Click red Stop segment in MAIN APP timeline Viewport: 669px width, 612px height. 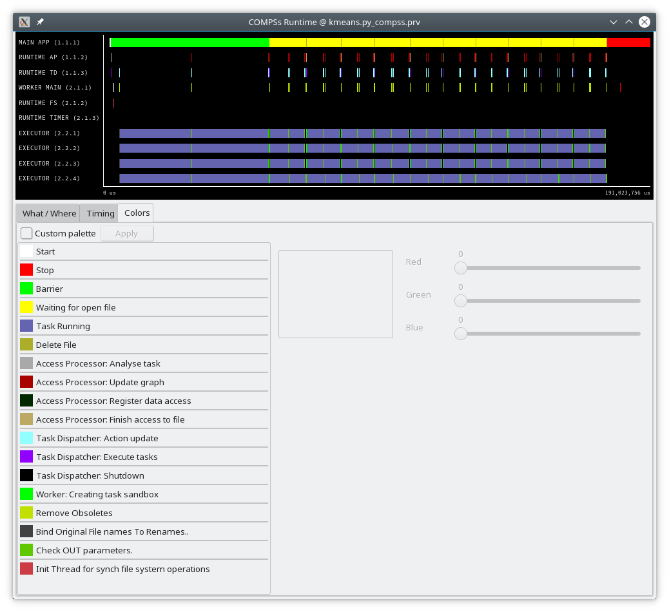coord(628,43)
